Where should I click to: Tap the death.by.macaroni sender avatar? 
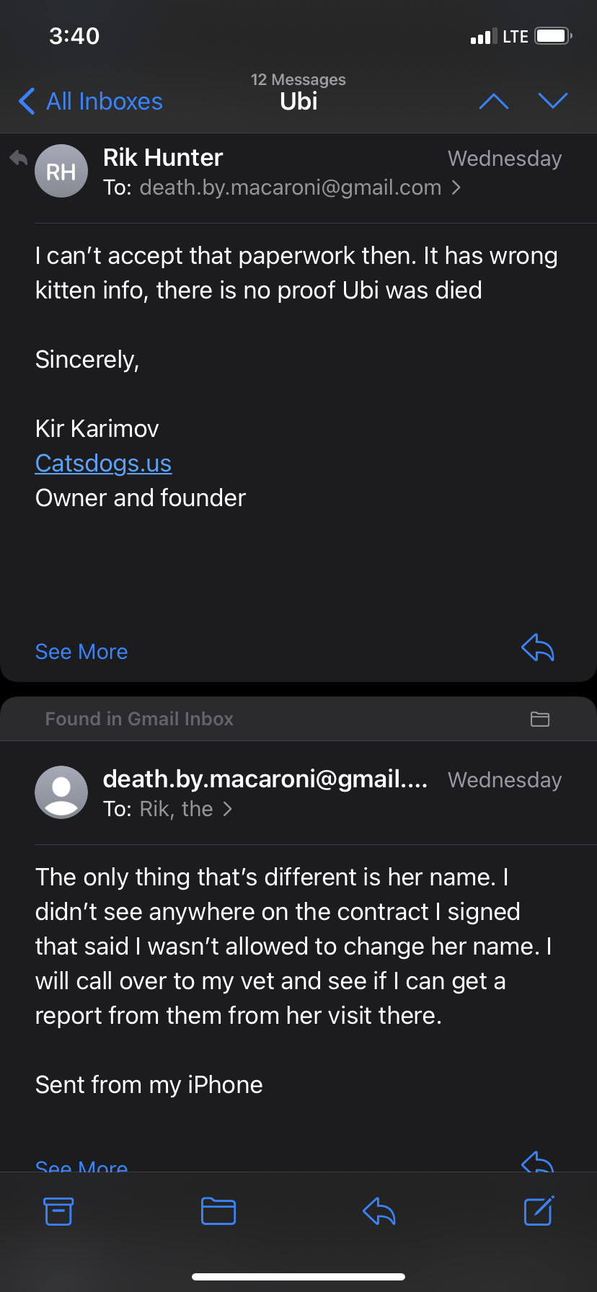(x=61, y=792)
